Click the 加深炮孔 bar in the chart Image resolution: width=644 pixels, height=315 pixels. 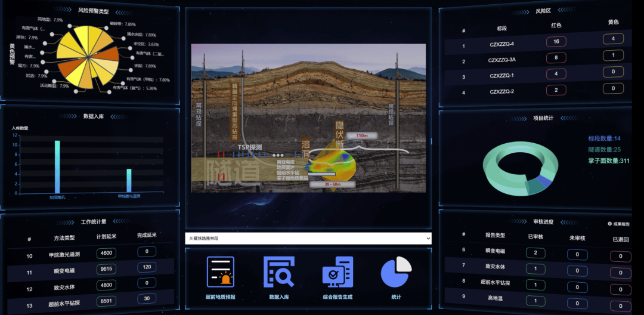[x=58, y=166]
